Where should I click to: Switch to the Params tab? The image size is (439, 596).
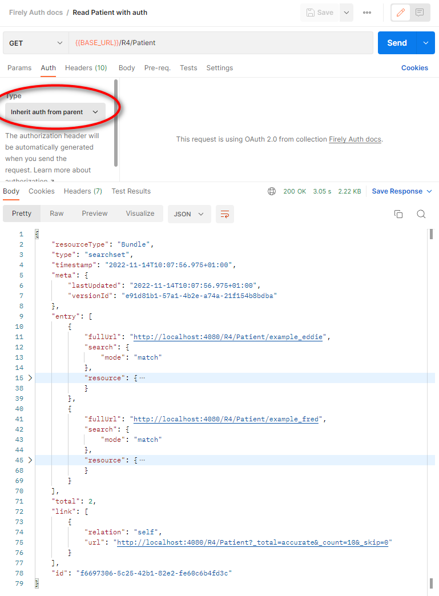[19, 68]
